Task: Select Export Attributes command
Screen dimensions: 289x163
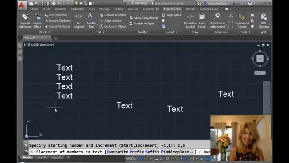Action: [x=57, y=26]
